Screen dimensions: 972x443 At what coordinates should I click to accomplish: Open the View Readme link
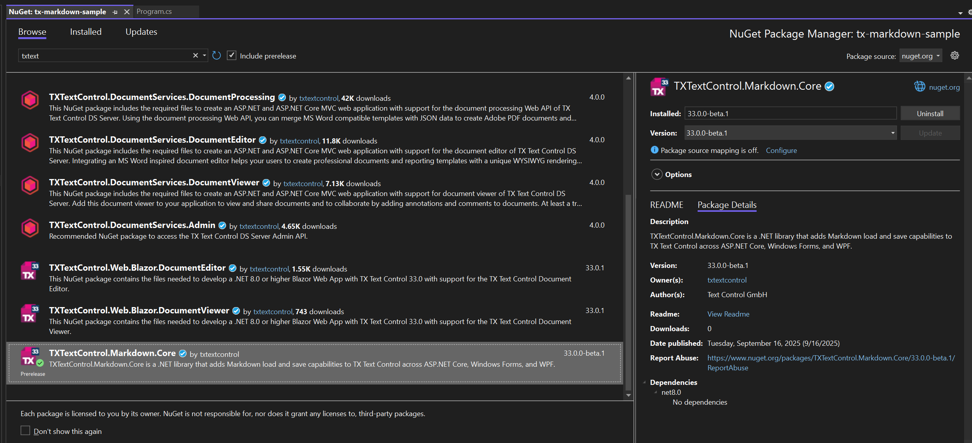728,313
